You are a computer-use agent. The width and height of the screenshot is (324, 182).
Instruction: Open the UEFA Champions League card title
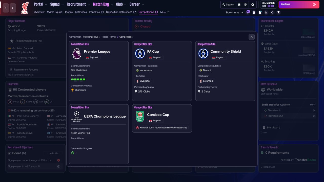click(x=105, y=117)
